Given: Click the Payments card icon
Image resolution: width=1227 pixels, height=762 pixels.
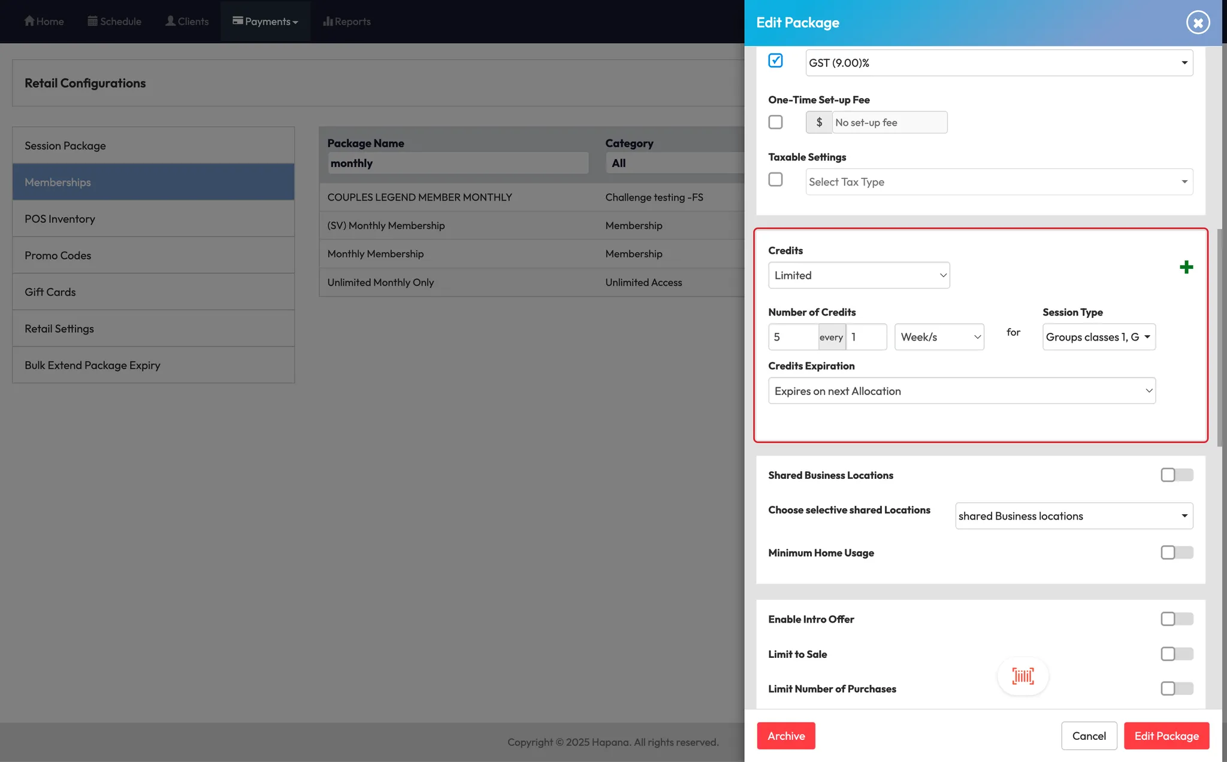Looking at the screenshot, I should click(x=238, y=21).
